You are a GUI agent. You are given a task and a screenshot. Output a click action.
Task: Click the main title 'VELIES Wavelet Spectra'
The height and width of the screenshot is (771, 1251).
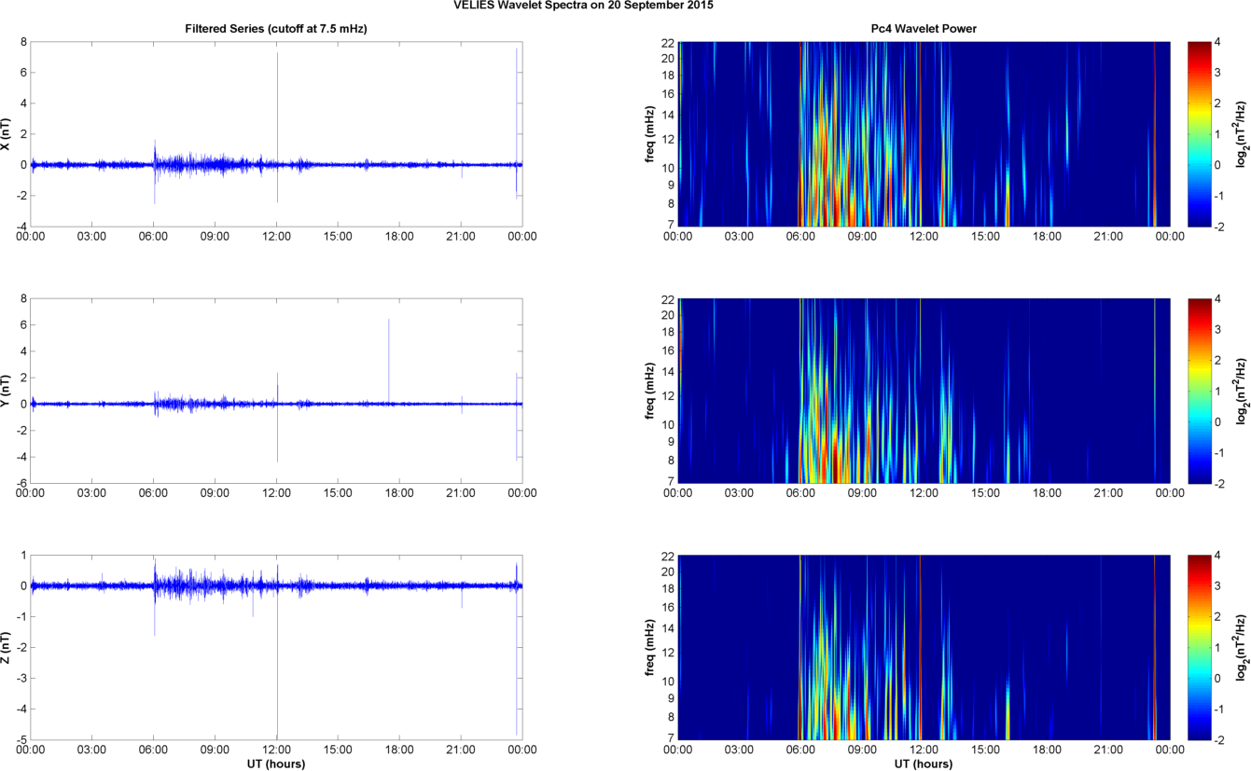[x=624, y=6]
